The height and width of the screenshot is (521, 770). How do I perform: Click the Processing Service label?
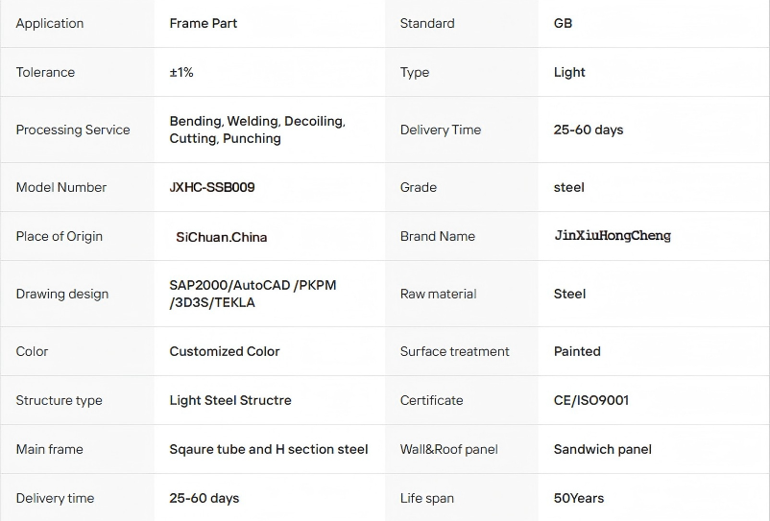pos(73,130)
